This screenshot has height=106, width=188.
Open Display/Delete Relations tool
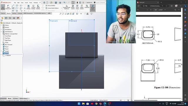click(67, 7)
